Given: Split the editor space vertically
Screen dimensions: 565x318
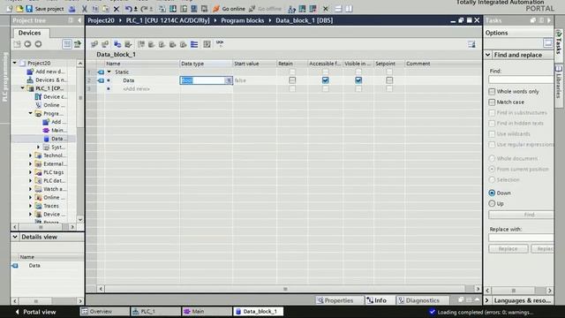Looking at the screenshot, I should coord(349,9).
